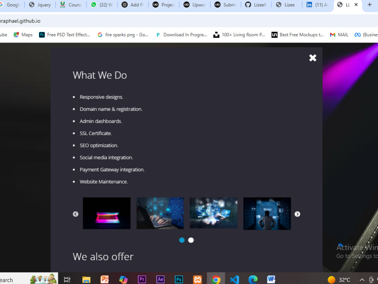Switch to the Jquery browser tab
The image size is (378, 284).
[x=40, y=5]
